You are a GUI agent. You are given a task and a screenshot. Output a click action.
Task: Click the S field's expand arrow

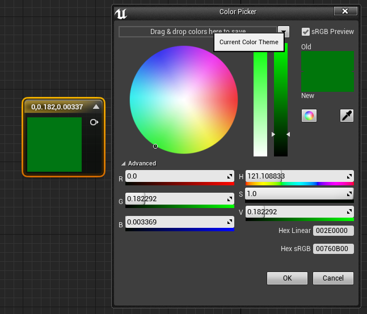[349, 194]
